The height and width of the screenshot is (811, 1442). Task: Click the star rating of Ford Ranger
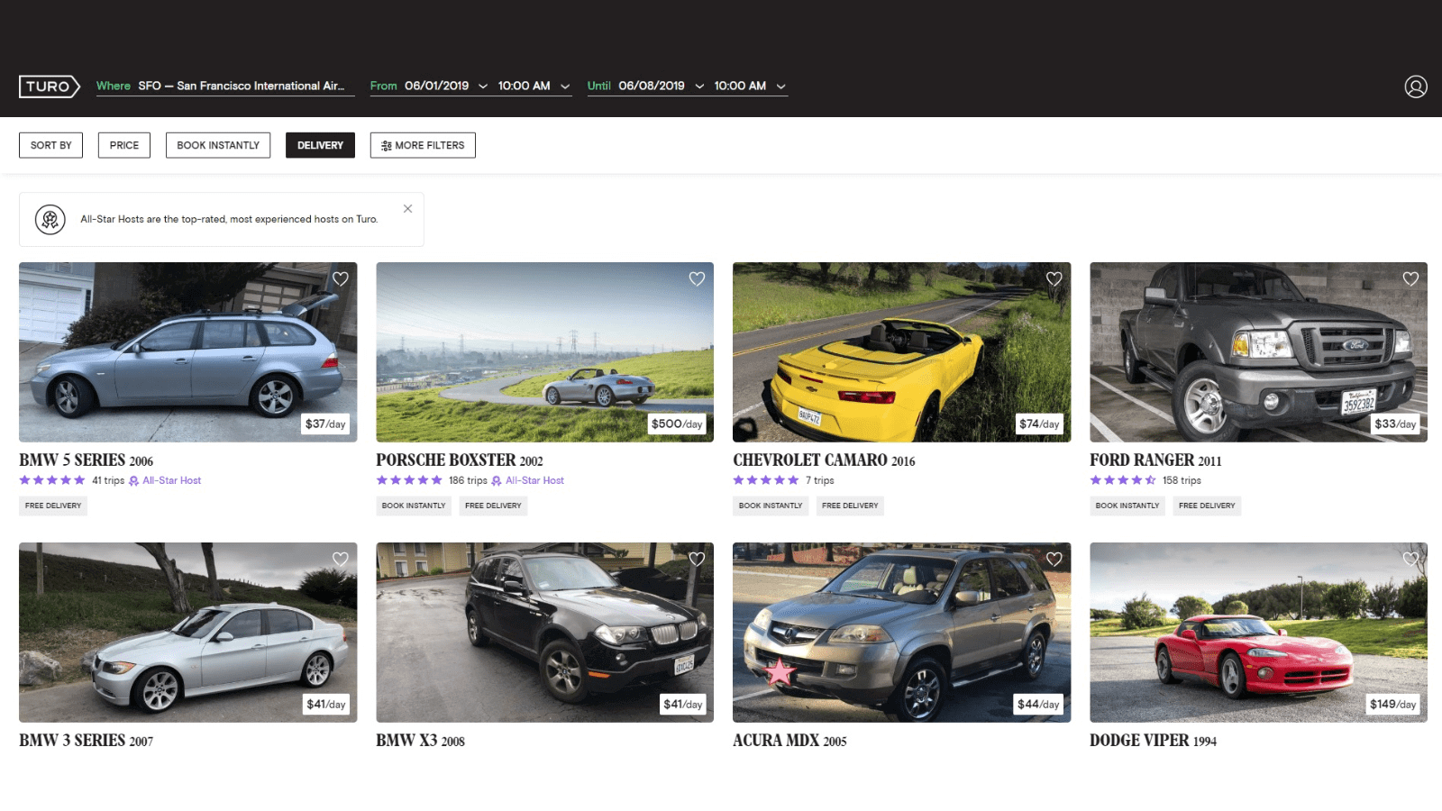click(x=1123, y=480)
